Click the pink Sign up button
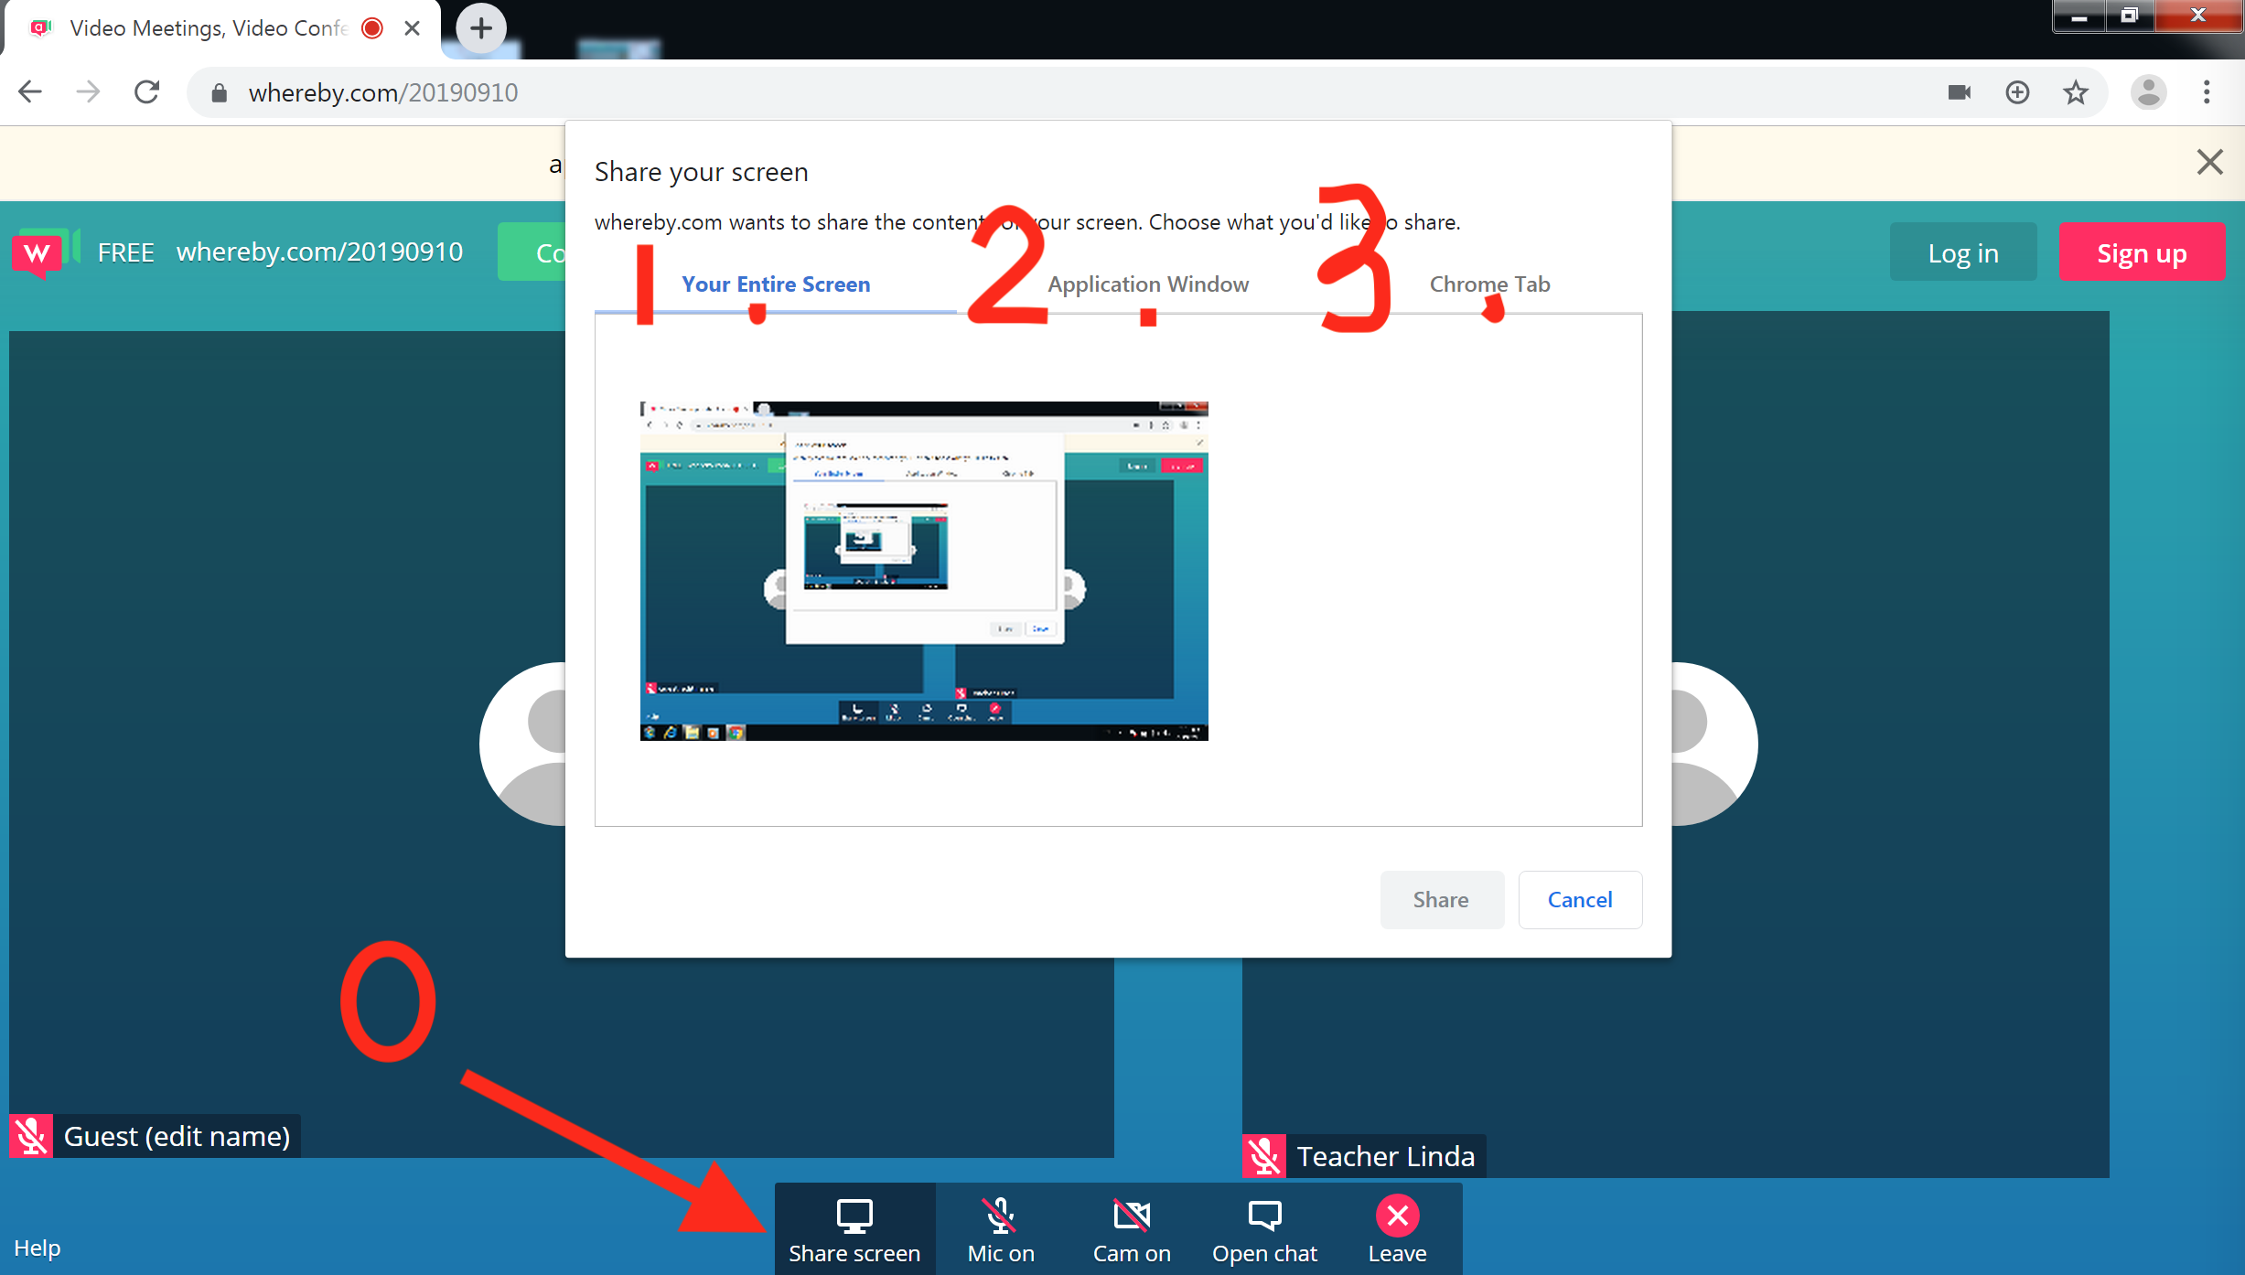Screen dimensions: 2245x1275 click(2141, 253)
